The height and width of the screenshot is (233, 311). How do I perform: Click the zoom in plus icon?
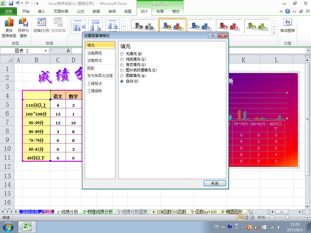coord(307,218)
